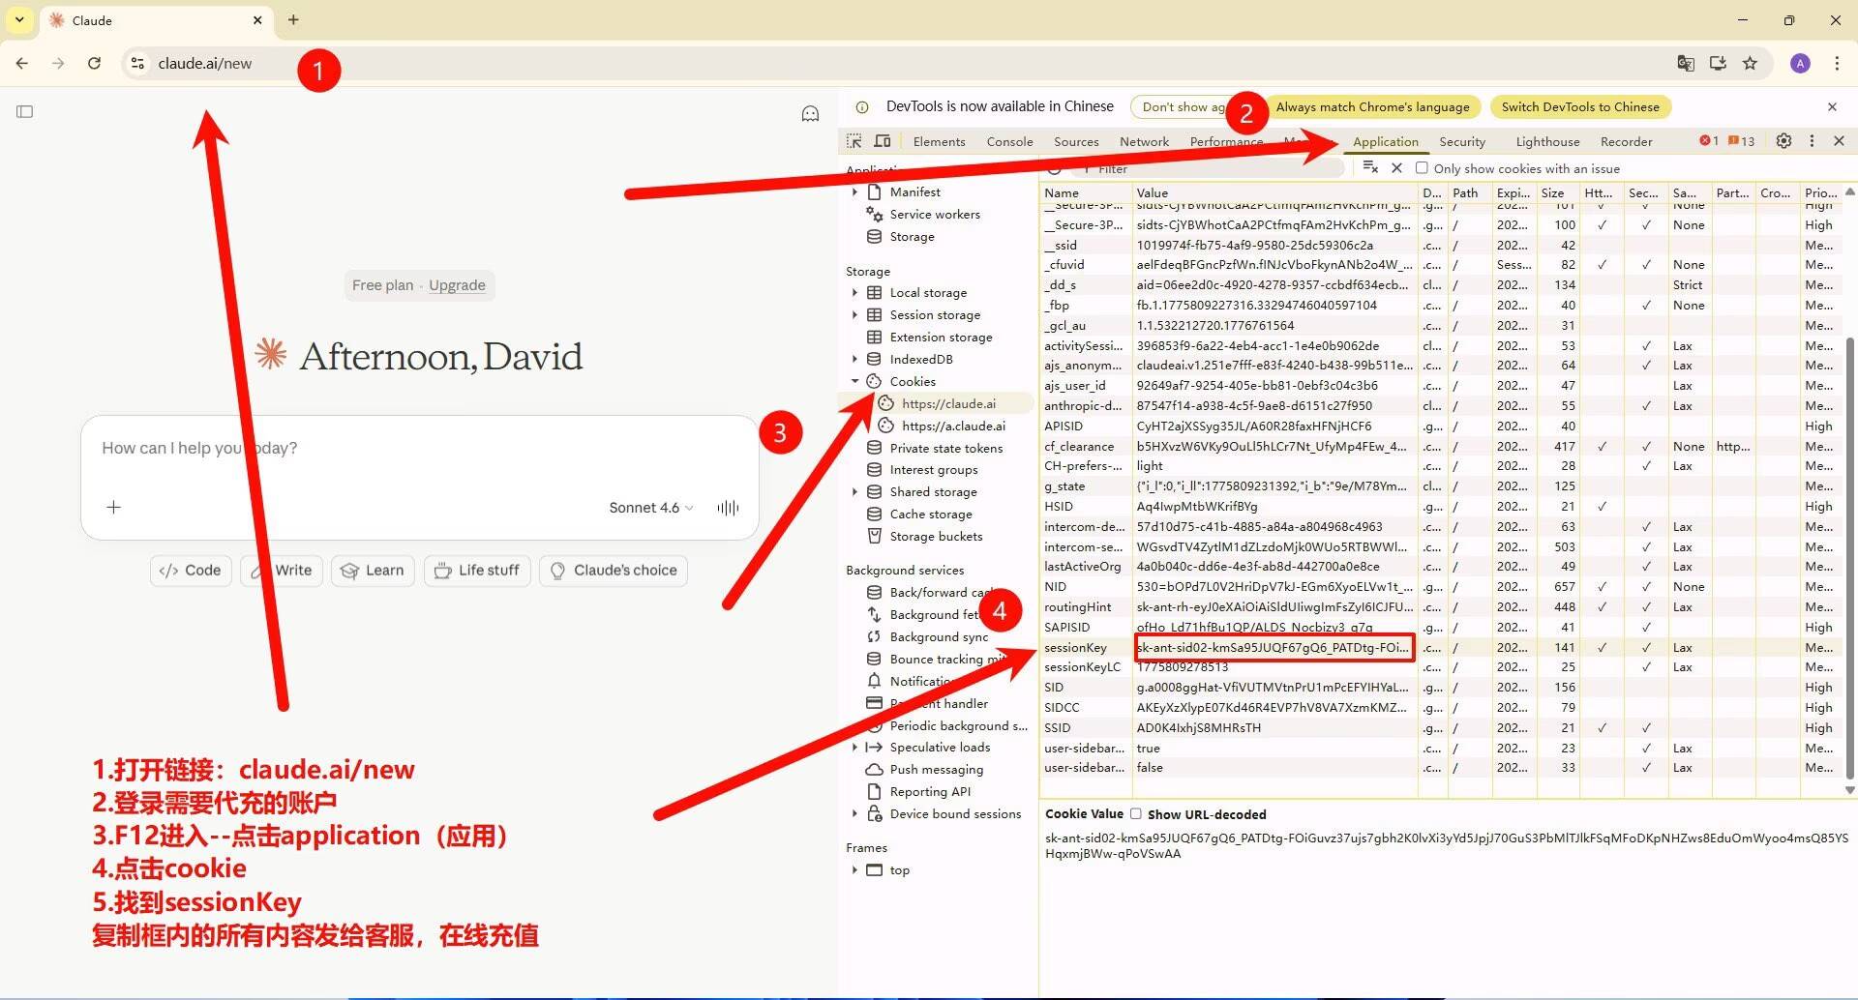
Task: Expand the top frame node
Action: 854,869
